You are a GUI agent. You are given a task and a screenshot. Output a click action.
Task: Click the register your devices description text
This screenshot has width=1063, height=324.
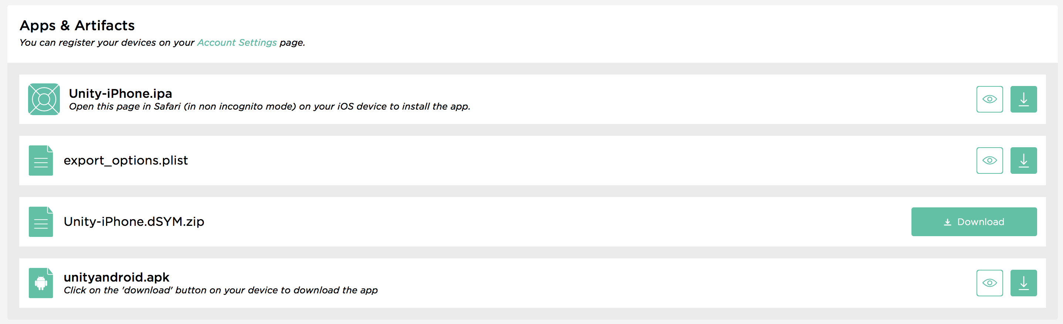click(x=106, y=42)
